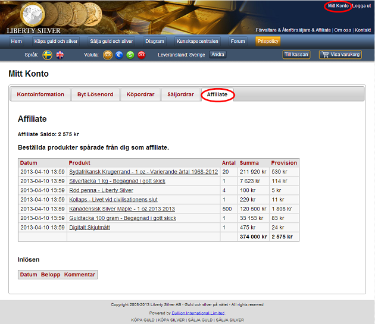Click the Till kassan button

(x=296, y=55)
